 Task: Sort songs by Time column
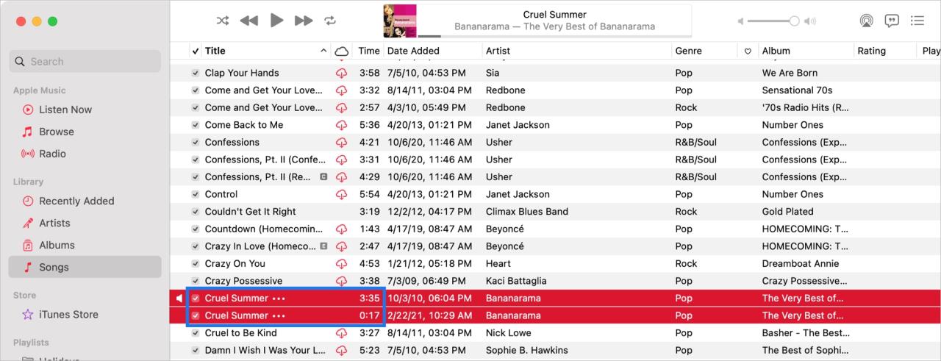tap(368, 51)
